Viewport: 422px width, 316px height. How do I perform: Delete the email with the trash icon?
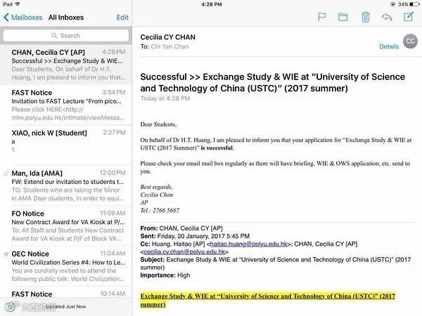click(365, 17)
